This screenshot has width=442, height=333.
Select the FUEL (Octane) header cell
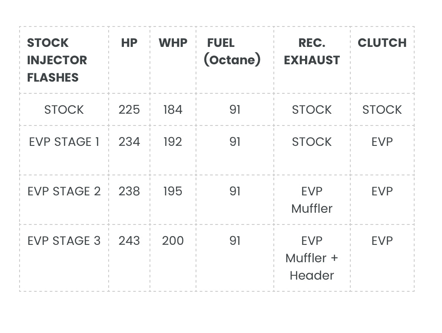232,52
